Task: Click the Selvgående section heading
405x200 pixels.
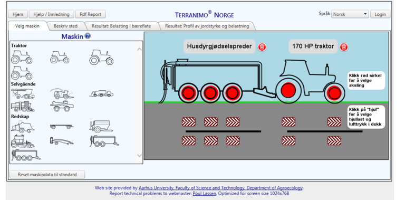Action: 23,84
